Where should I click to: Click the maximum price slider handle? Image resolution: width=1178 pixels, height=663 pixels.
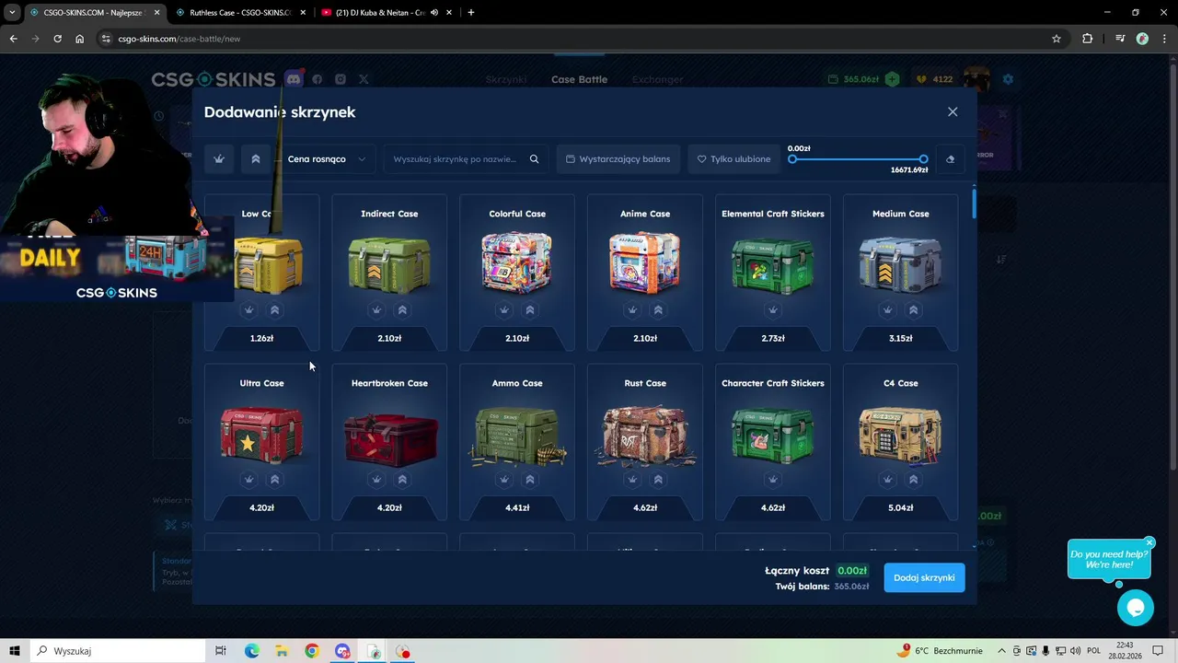pos(923,159)
